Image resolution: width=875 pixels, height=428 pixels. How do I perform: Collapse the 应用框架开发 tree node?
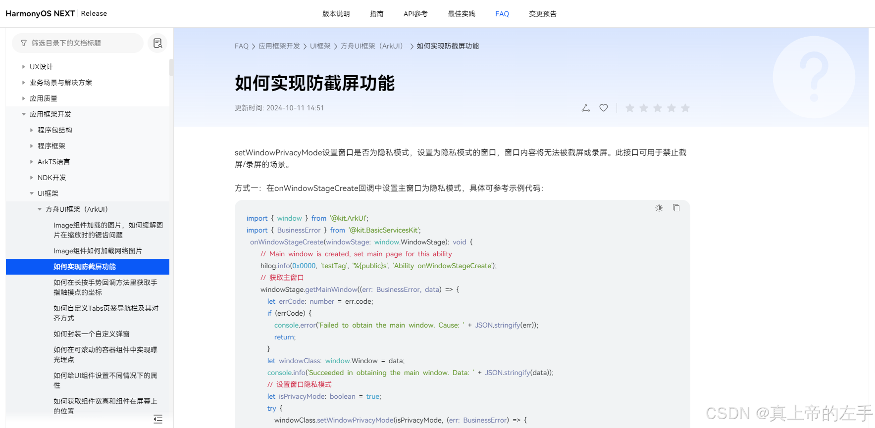(23, 114)
